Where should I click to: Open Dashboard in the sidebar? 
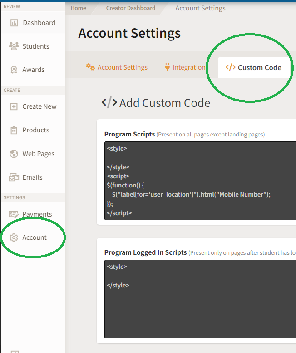(x=33, y=23)
